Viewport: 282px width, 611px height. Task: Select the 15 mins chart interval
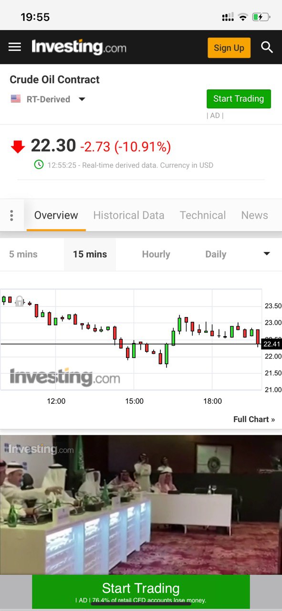point(90,254)
